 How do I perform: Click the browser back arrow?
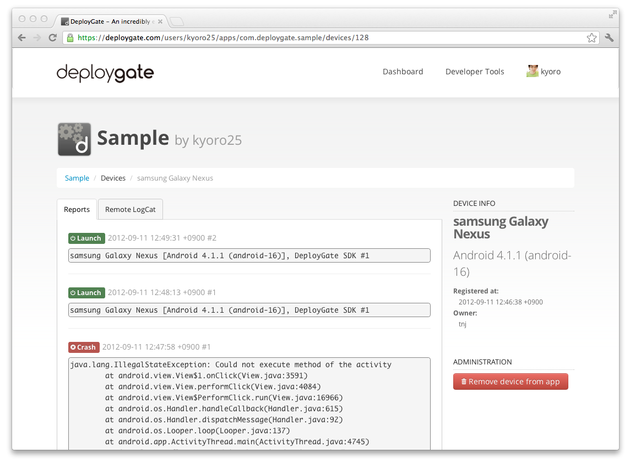point(22,38)
